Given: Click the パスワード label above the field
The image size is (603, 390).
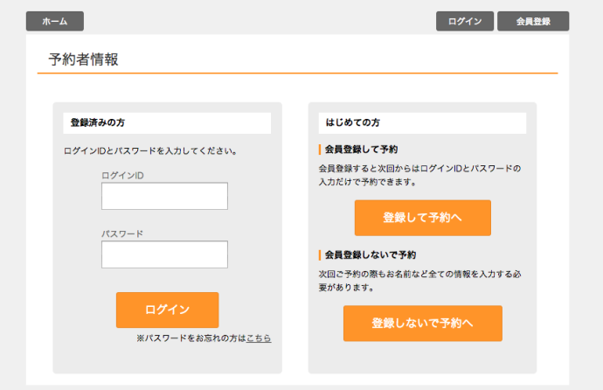Looking at the screenshot, I should [x=122, y=233].
